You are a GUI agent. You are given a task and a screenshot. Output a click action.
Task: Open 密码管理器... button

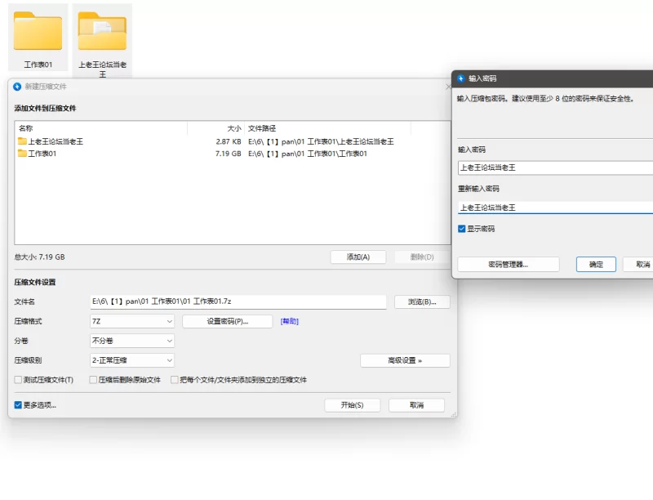pyautogui.click(x=508, y=265)
